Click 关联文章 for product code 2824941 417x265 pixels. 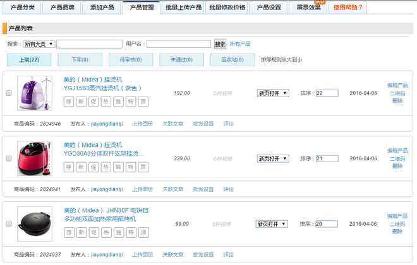[x=173, y=189]
